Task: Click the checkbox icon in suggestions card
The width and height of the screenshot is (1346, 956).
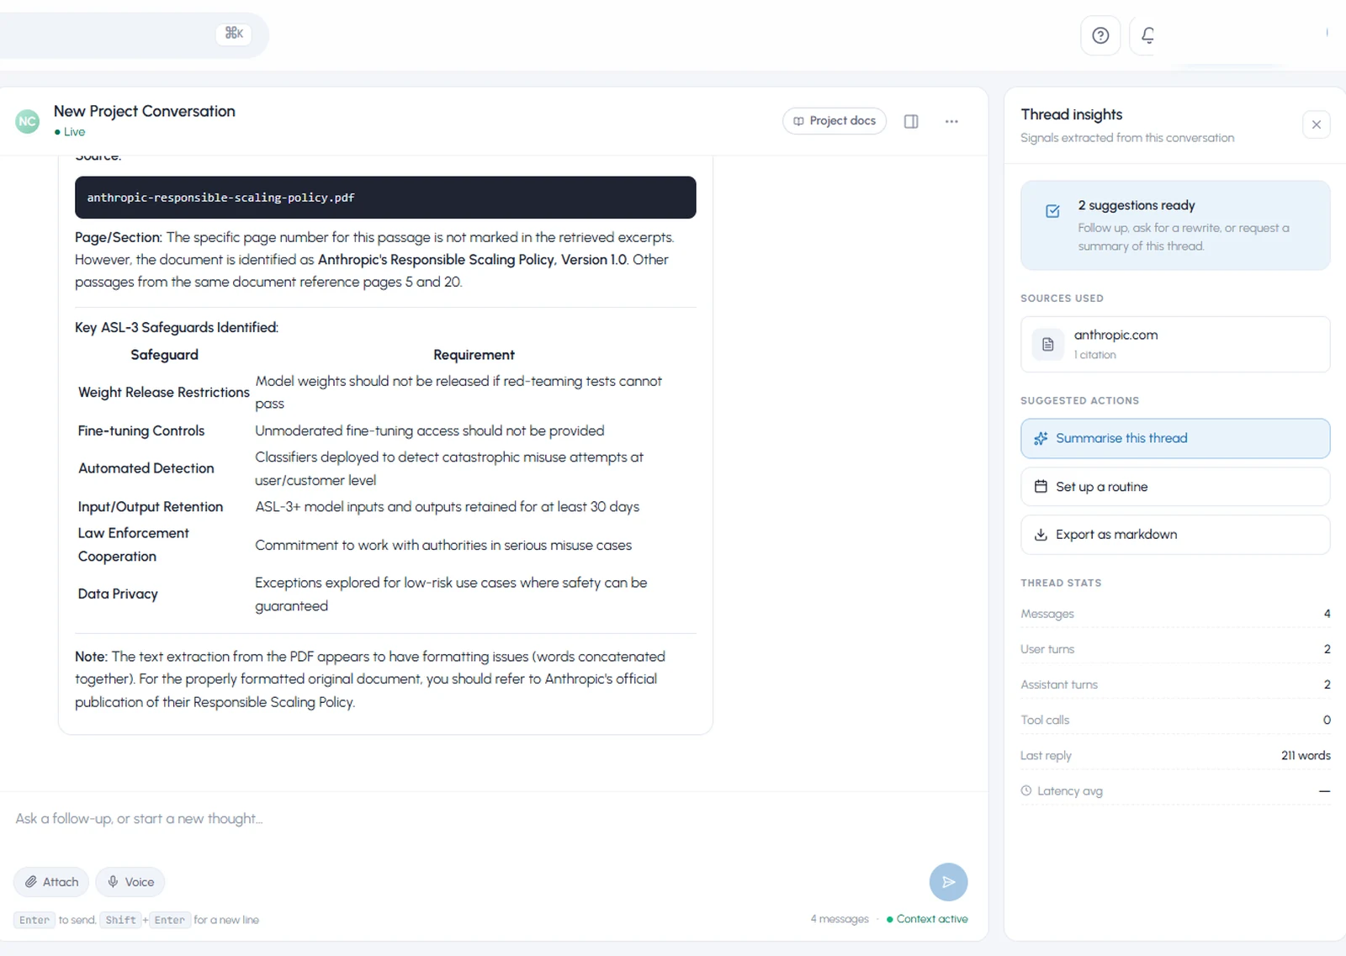Action: 1052,211
